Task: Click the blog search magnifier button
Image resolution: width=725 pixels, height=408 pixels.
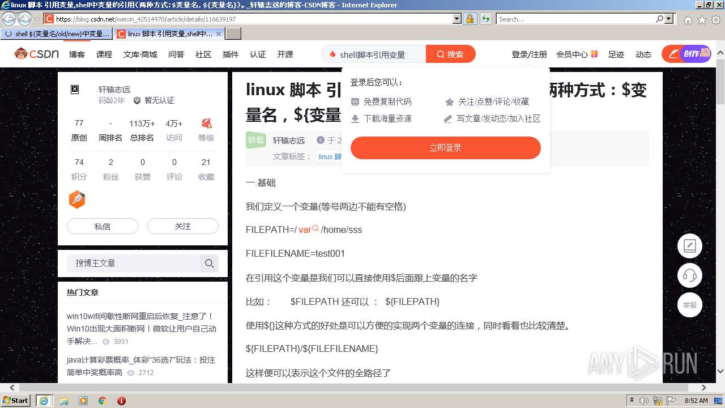Action: (x=210, y=263)
